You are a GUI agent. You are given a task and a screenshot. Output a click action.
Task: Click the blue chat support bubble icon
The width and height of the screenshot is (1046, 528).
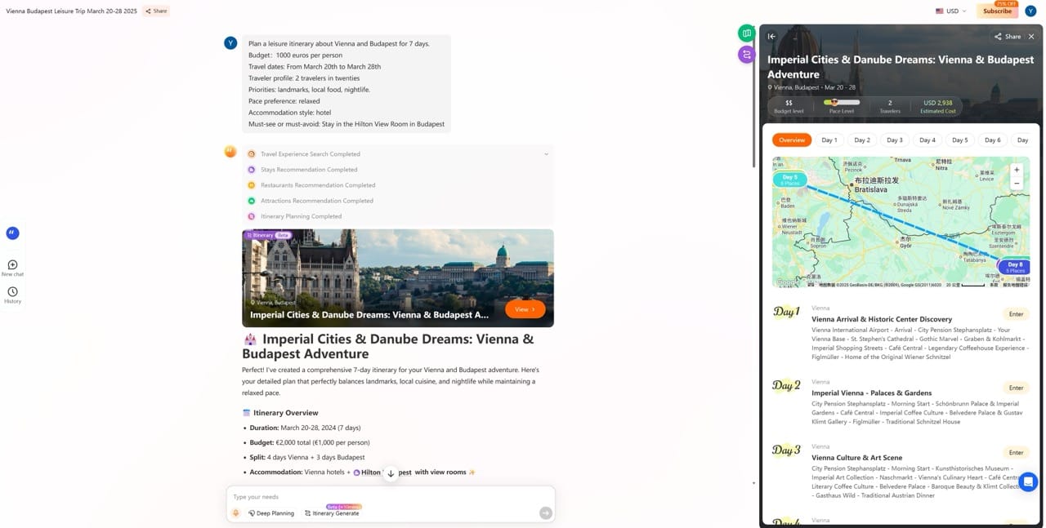click(1027, 481)
